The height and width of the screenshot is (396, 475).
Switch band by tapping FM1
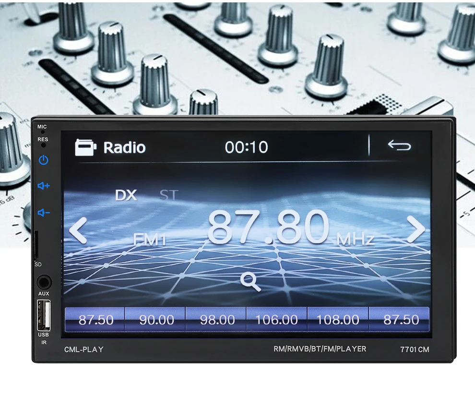click(x=150, y=240)
